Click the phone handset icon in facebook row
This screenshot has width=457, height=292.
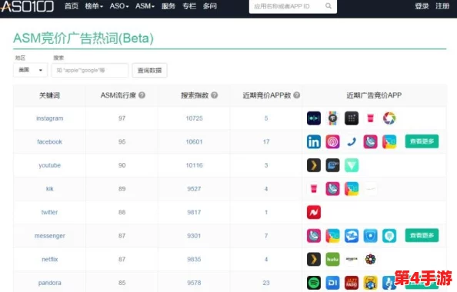point(352,142)
